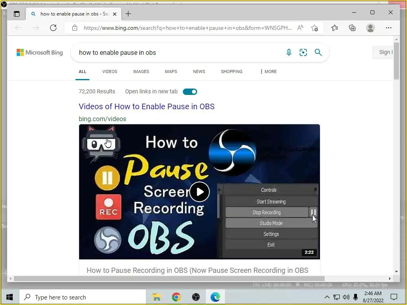
Task: Open Google Chrome from taskbar
Action: click(176, 297)
